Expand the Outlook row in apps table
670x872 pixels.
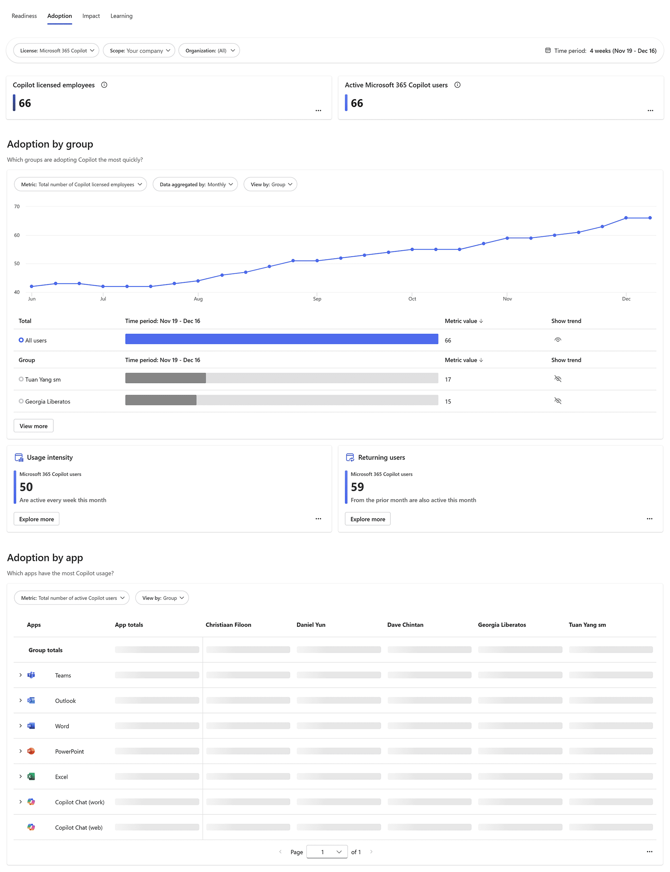pos(21,700)
